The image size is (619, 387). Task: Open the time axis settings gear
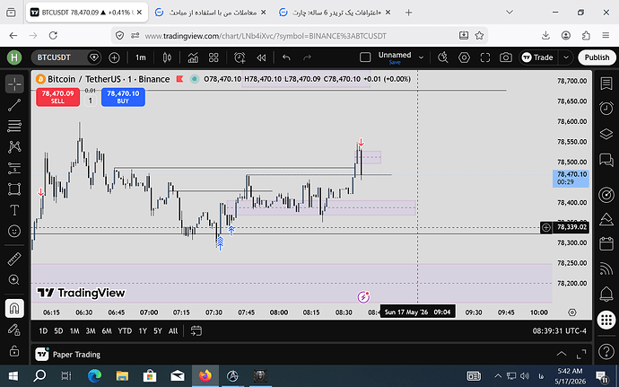click(x=572, y=312)
